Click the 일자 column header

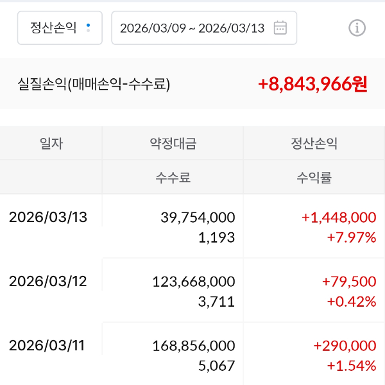click(51, 143)
